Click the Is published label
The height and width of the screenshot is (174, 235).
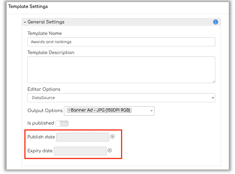(x=41, y=123)
